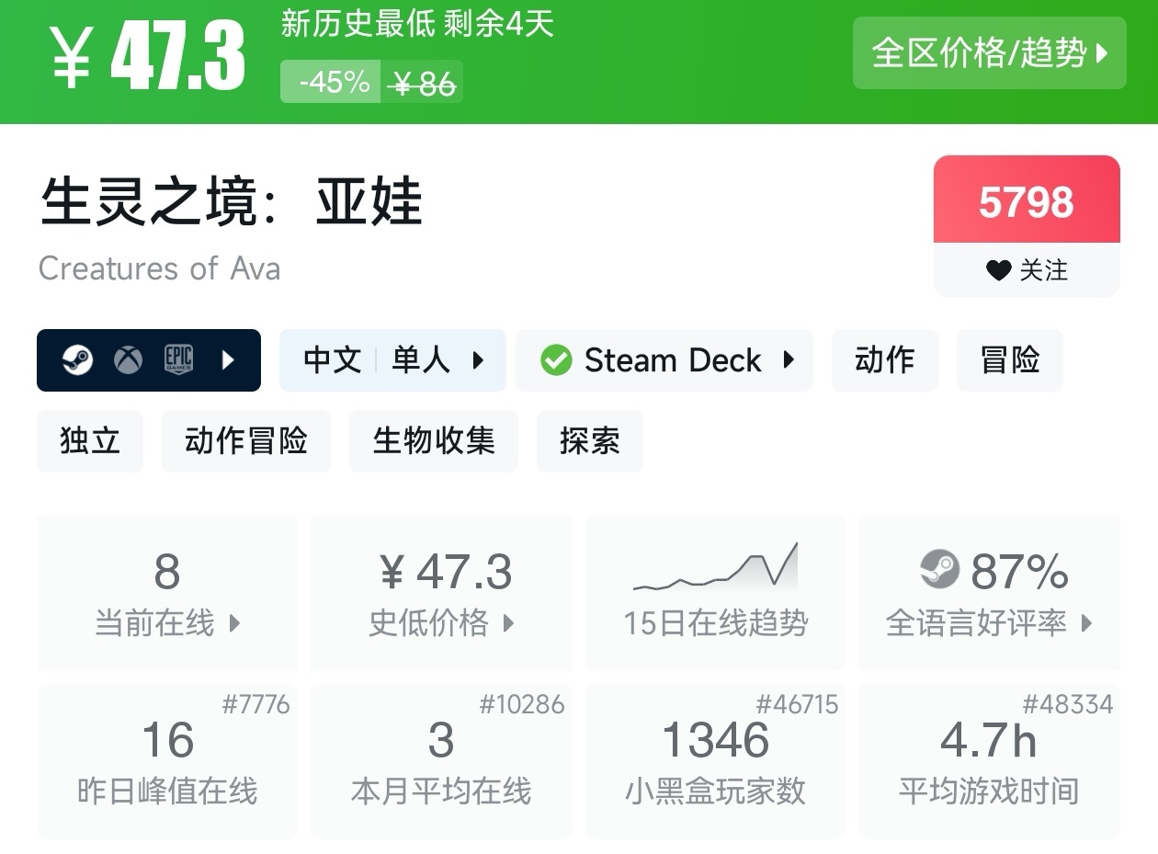
Task: Click the Steam platform icon
Action: (77, 360)
